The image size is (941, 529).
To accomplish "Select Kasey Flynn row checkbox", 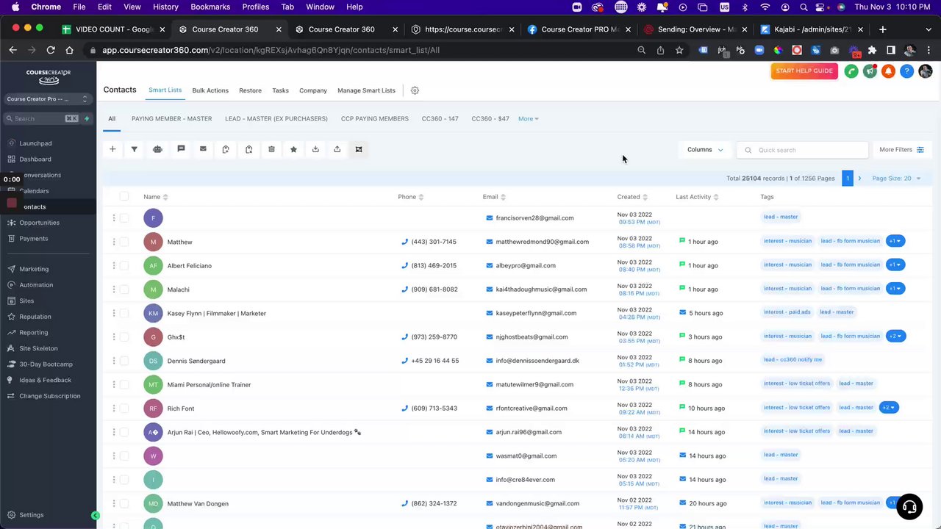I will click(124, 313).
